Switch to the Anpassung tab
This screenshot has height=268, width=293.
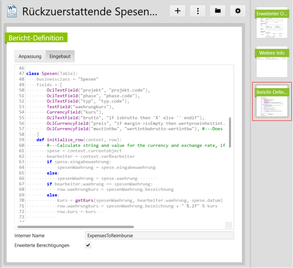pos(30,57)
